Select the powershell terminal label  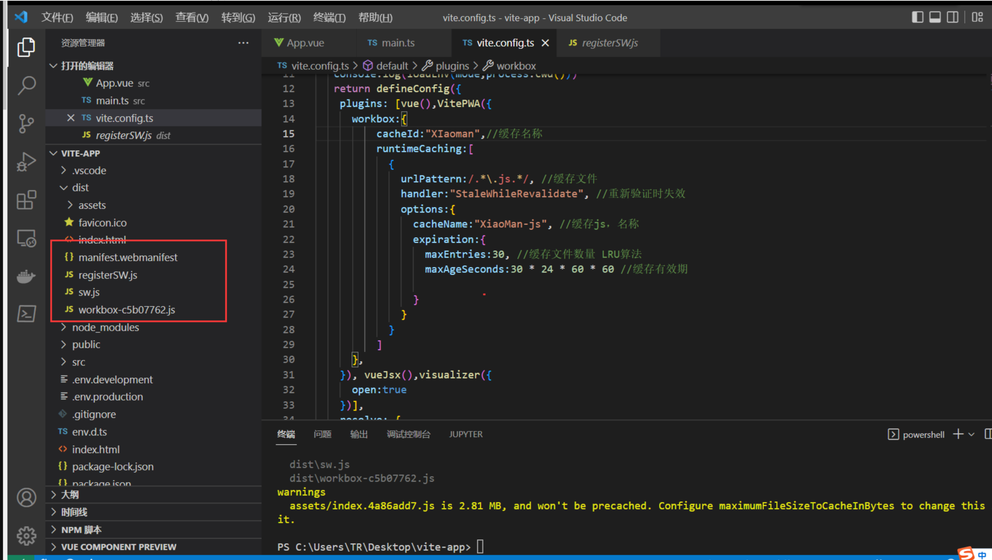click(923, 435)
